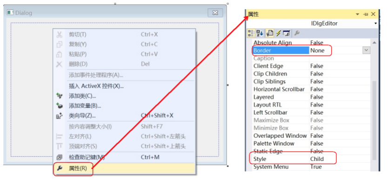Choose 插入 ActiveX 控件(X)... menu item
The width and height of the screenshot is (388, 180).
(x=124, y=86)
